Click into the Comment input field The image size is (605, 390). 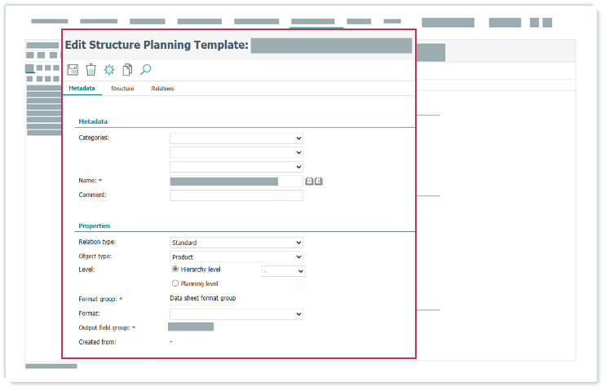236,195
